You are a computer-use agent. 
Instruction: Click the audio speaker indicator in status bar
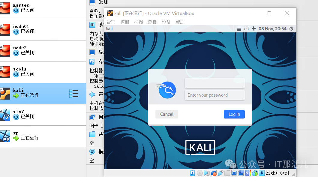point(206,173)
